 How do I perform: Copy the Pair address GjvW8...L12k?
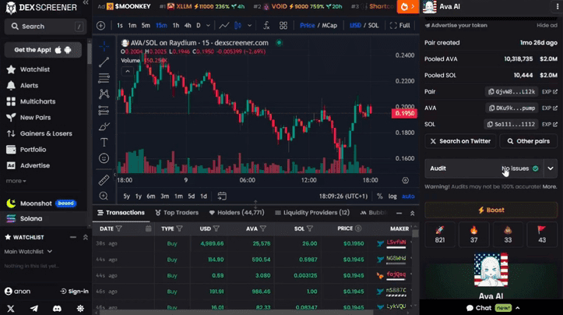pos(512,91)
